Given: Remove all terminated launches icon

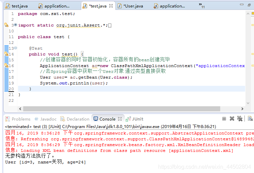Looking at the screenshot, I should click(x=240, y=119).
